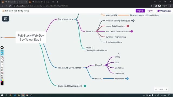
Task: Close the second browser tab
Action: pos(53,2)
